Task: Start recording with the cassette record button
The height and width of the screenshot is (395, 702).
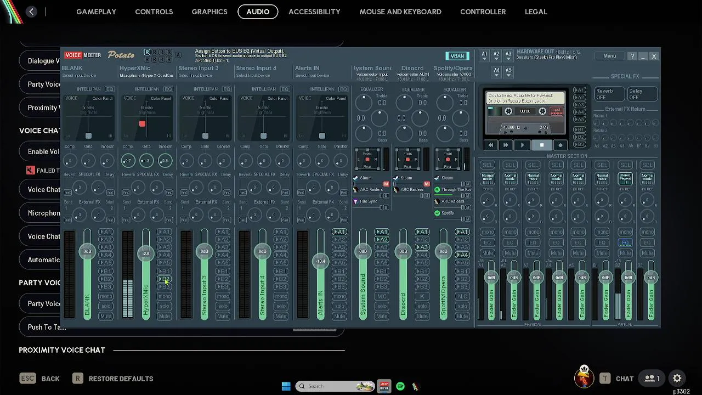Action: (560, 145)
